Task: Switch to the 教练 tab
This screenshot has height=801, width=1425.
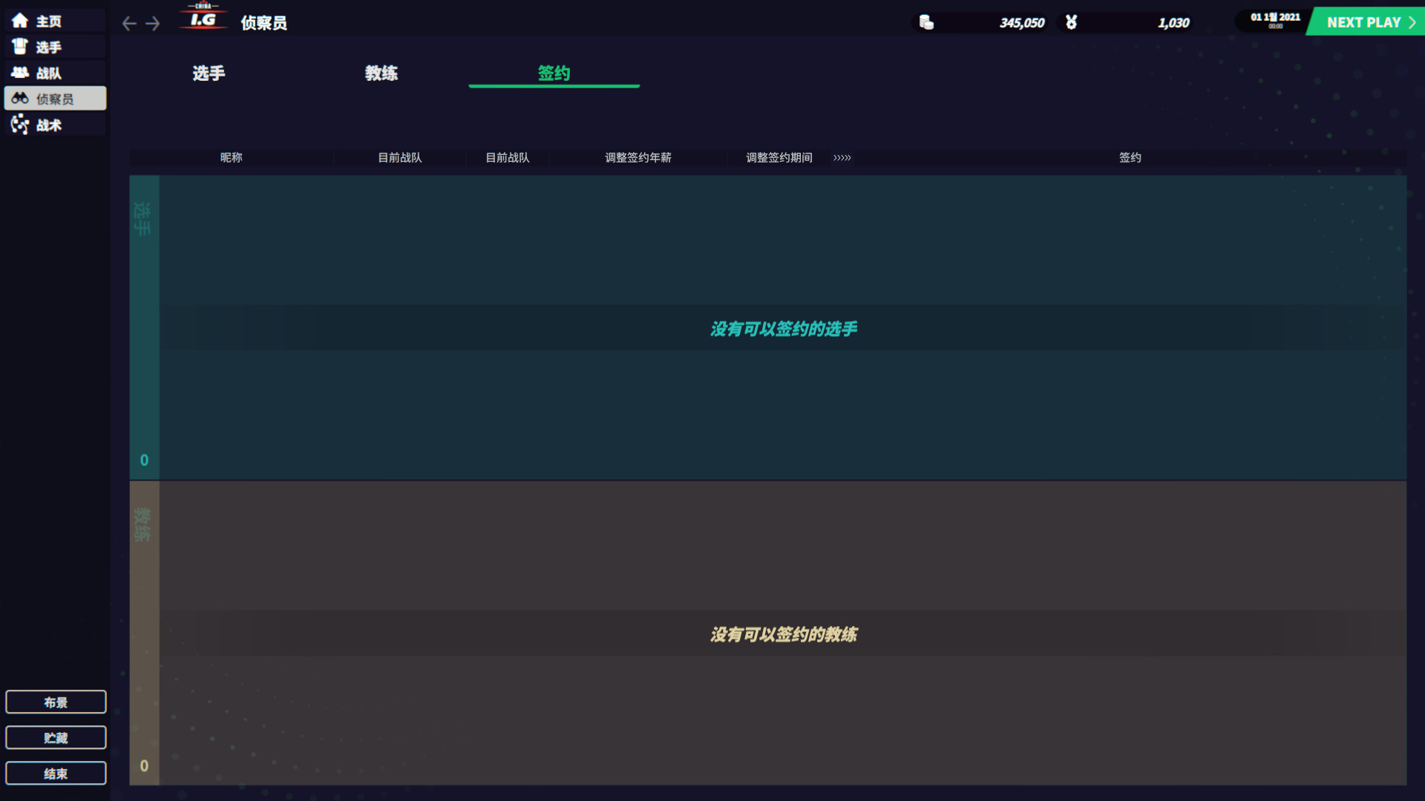Action: tap(382, 73)
